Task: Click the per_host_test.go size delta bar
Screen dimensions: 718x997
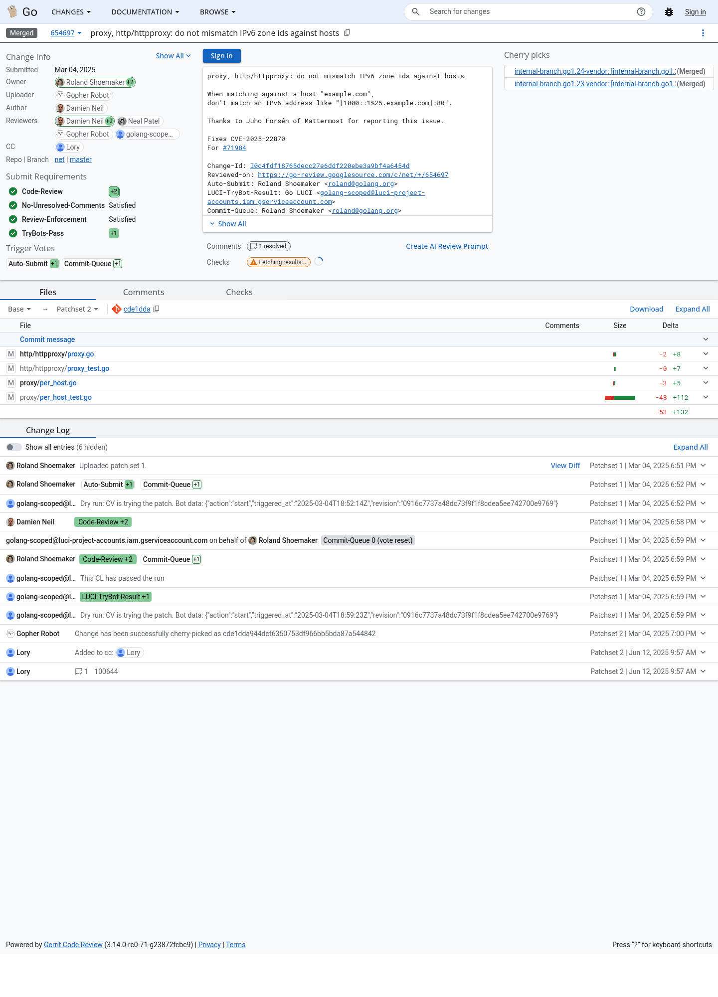Action: (x=620, y=398)
